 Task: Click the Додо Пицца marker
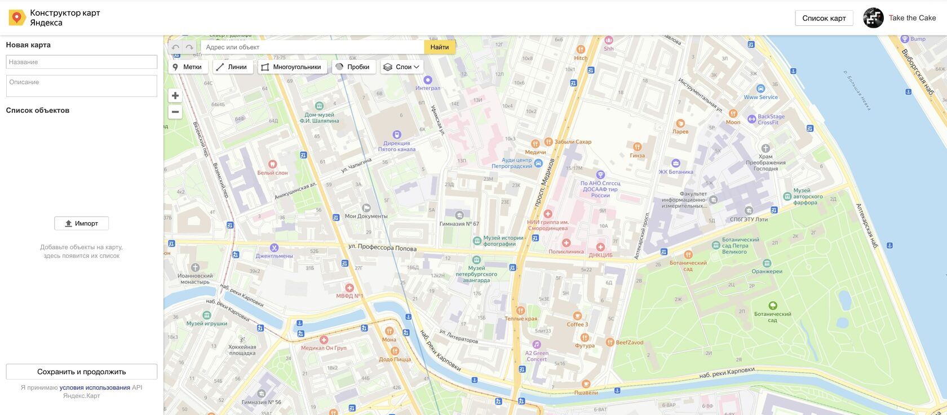395,351
